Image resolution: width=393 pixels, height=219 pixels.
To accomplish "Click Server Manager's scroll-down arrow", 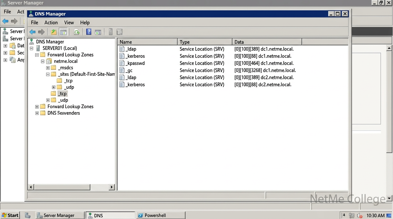I will click(389, 198).
